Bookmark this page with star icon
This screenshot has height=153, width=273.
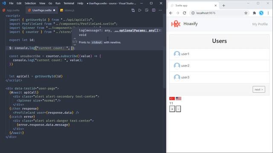(x=246, y=13)
